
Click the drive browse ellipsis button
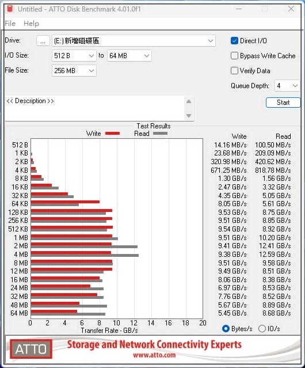[x=43, y=41]
